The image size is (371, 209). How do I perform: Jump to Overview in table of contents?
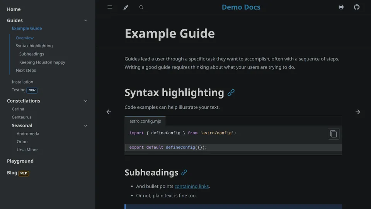point(25,38)
